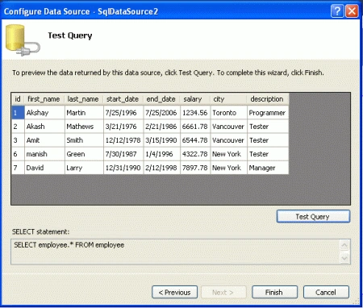363x308 pixels.
Task: Click the description column header
Action: tap(268, 99)
